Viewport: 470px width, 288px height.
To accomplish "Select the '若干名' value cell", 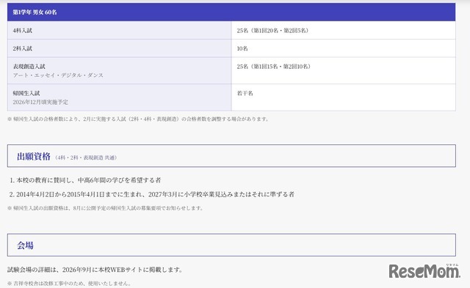I will [343, 97].
